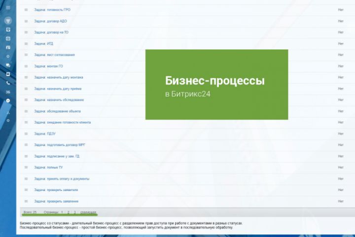Open row menu icon for лист согласования
Viewport: 355px width, 237px height.
point(26,55)
